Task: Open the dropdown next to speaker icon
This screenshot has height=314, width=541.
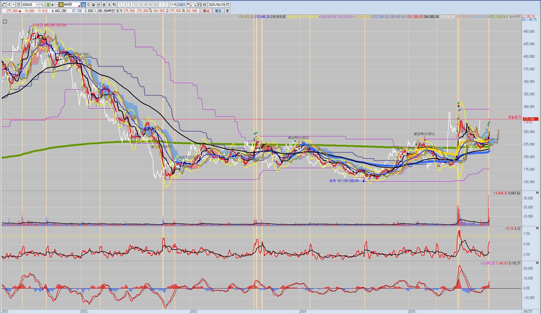Action: tap(57, 5)
